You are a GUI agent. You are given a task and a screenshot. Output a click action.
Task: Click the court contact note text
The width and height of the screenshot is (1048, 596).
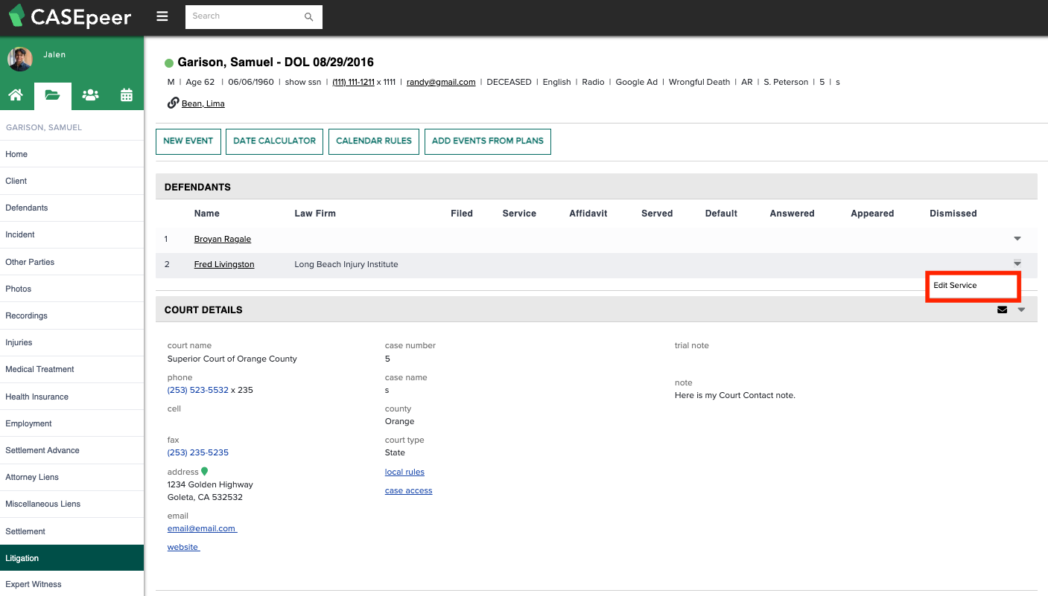click(x=734, y=395)
